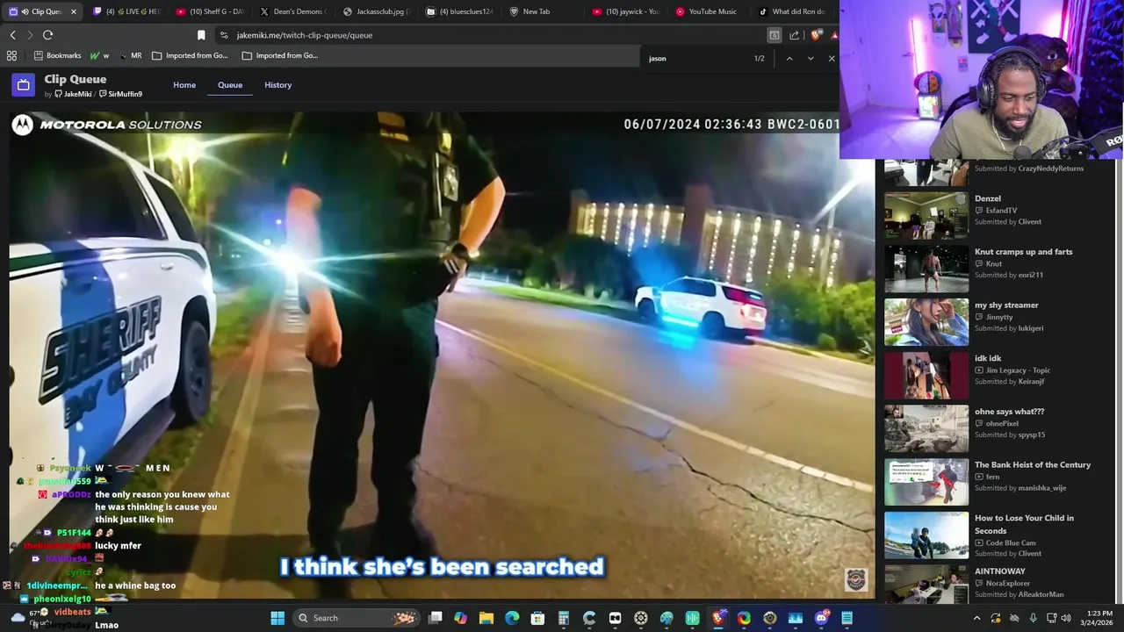Reload the page with the refresh icon
This screenshot has width=1124, height=632.
coord(47,35)
